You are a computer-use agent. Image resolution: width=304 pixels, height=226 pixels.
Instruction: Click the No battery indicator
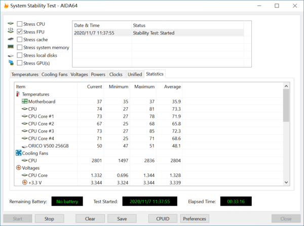pyautogui.click(x=67, y=201)
